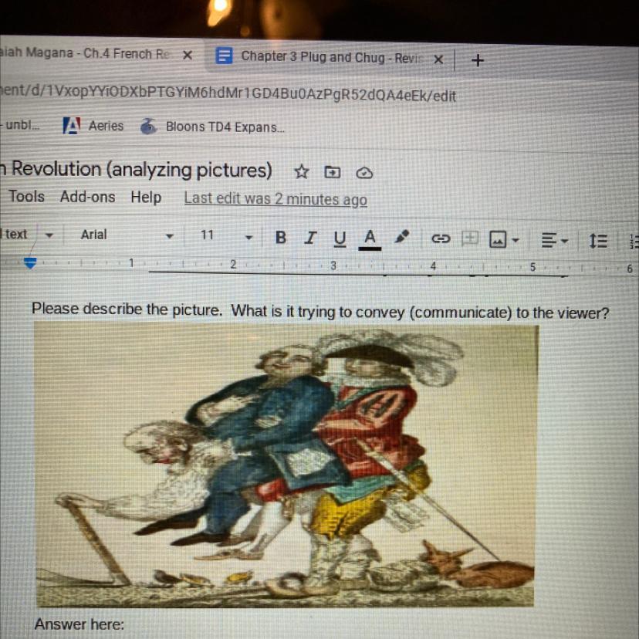
Task: Insert a link
Action: tap(441, 238)
